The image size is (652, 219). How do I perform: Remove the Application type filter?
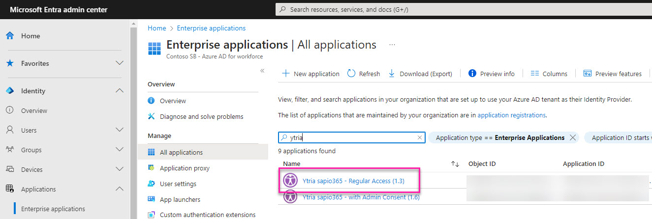[x=572, y=138]
